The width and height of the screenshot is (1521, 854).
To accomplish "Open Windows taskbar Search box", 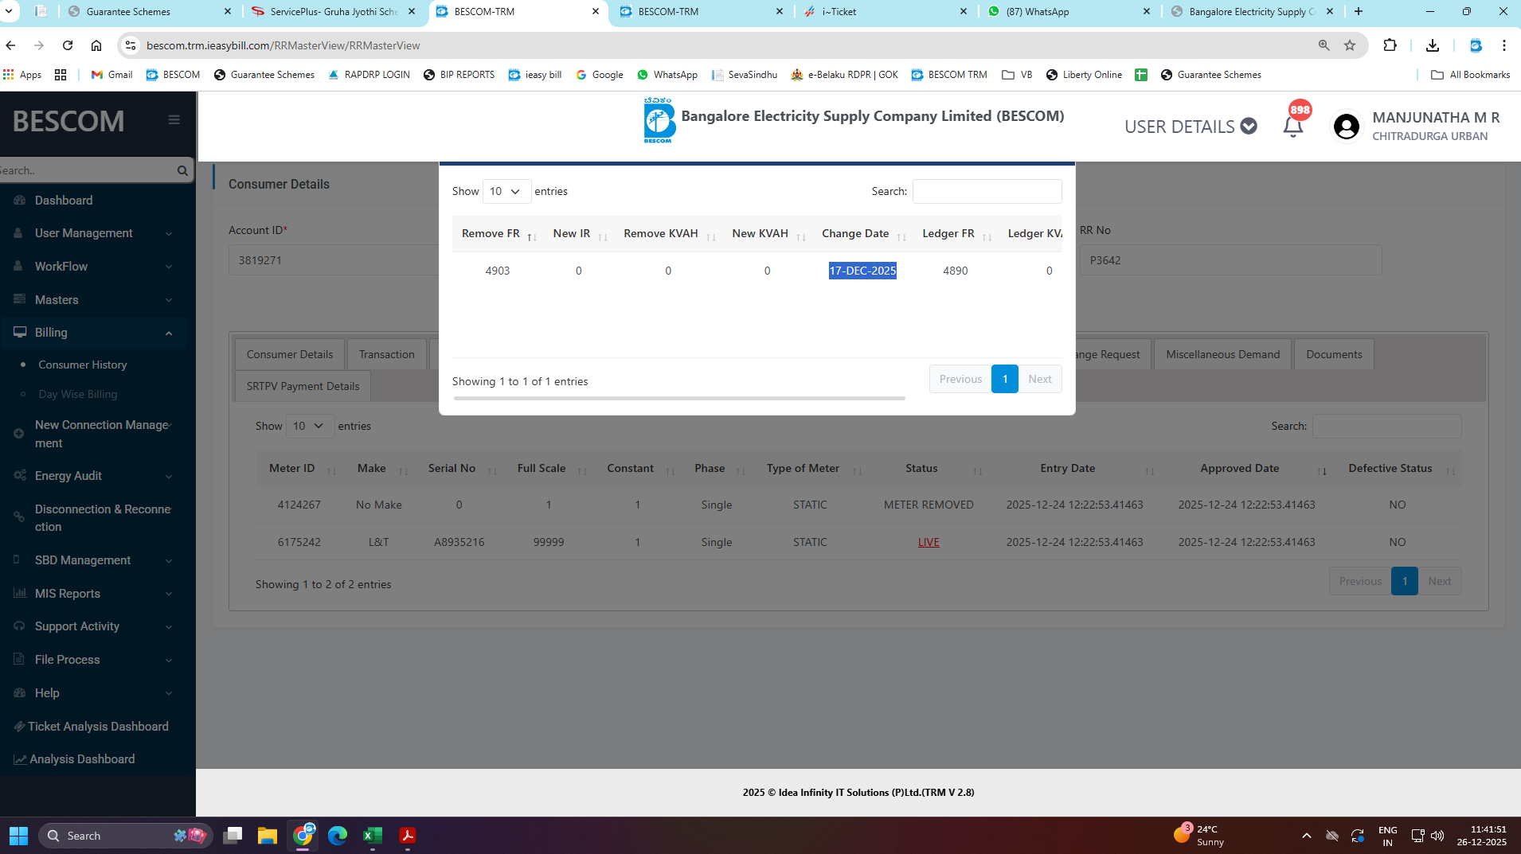I will click(x=126, y=836).
